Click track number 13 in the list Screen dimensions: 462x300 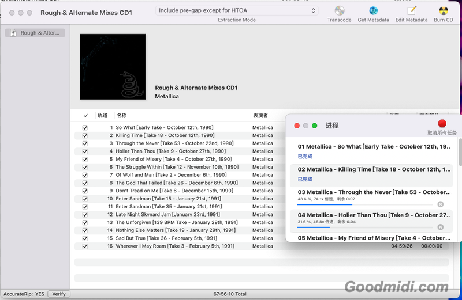(x=110, y=223)
